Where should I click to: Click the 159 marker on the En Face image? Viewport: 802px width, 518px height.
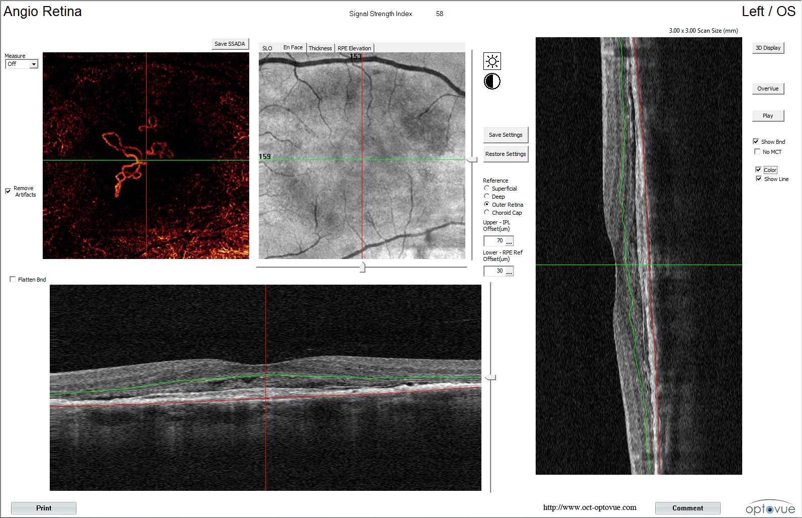click(x=265, y=156)
